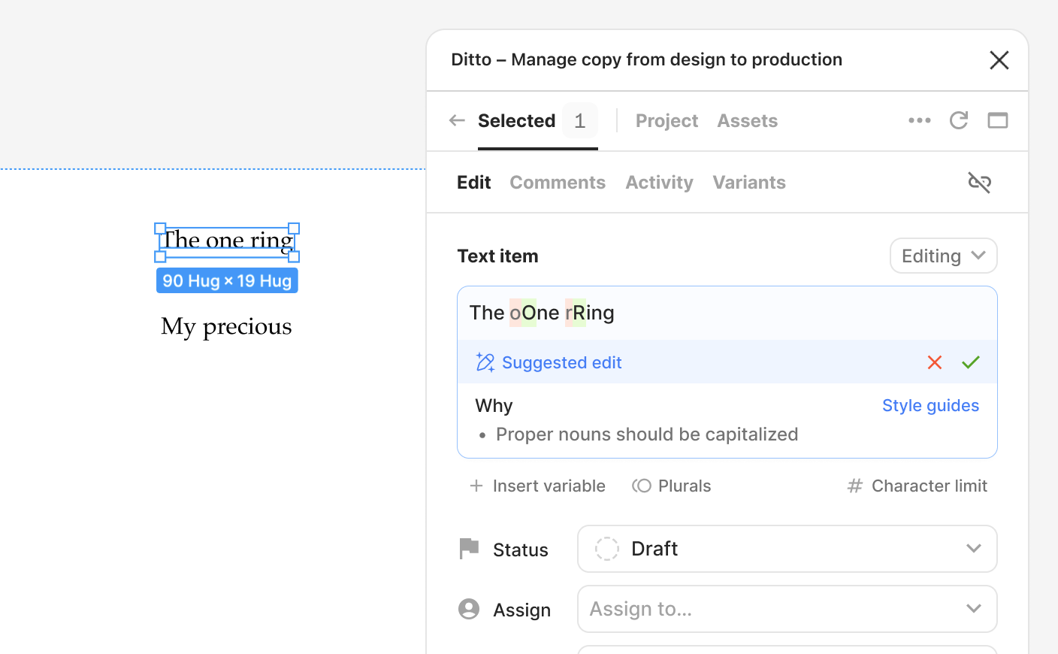
Task: Open the Editing mode dropdown
Action: 944,256
